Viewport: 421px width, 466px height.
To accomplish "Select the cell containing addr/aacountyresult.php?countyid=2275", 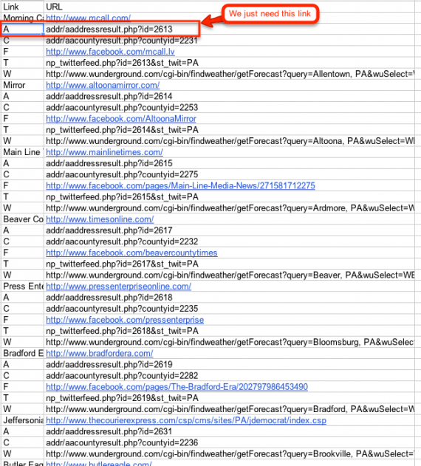I will [x=229, y=174].
